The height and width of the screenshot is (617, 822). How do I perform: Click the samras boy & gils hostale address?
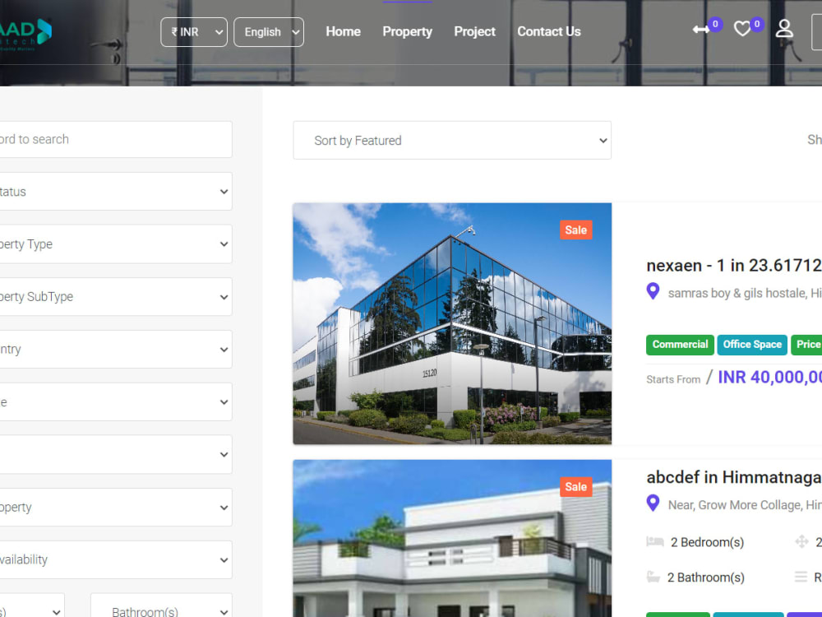[x=745, y=293]
